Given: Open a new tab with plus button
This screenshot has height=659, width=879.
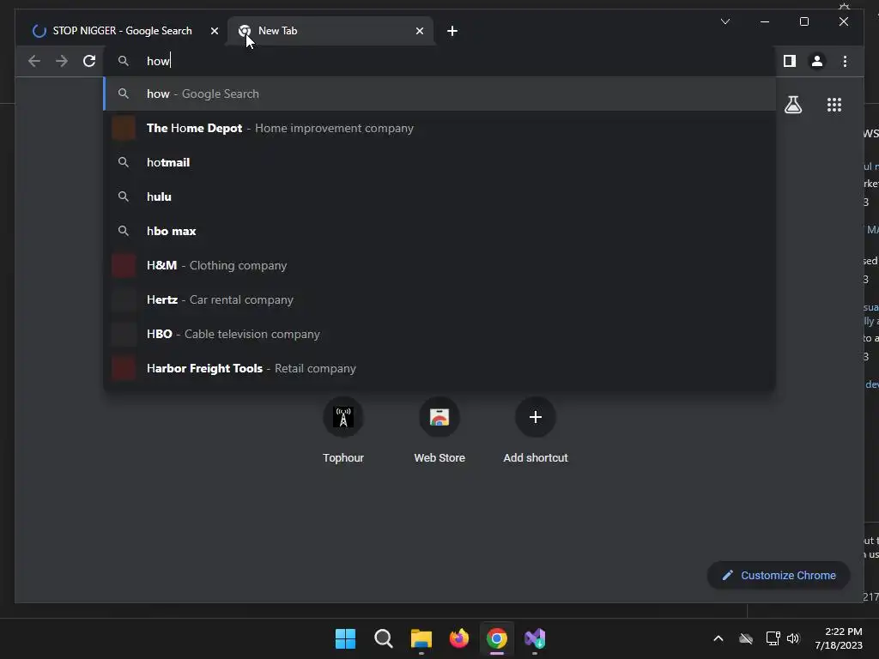Looking at the screenshot, I should [x=452, y=31].
